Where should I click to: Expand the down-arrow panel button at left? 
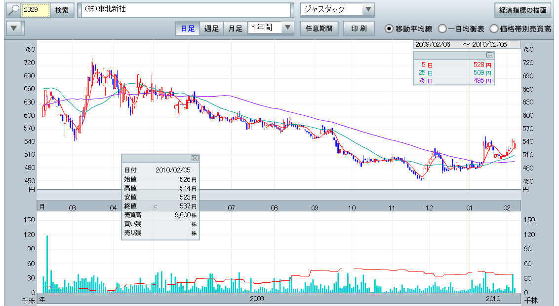click(x=14, y=28)
